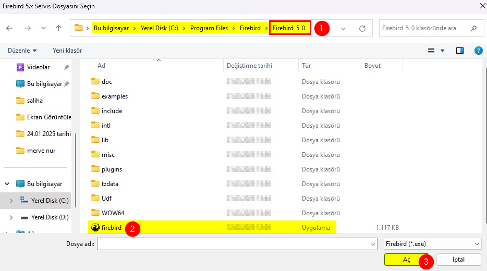Go back using the back arrow

tap(9, 28)
